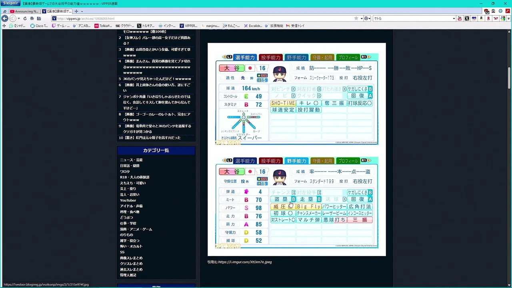The image size is (512, 288).
Task: Open the トルキア... X bookmark
Action: pyautogui.click(x=146, y=26)
